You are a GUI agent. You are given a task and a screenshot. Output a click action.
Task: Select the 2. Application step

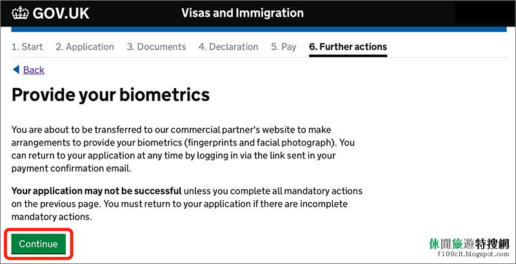pyautogui.click(x=84, y=46)
